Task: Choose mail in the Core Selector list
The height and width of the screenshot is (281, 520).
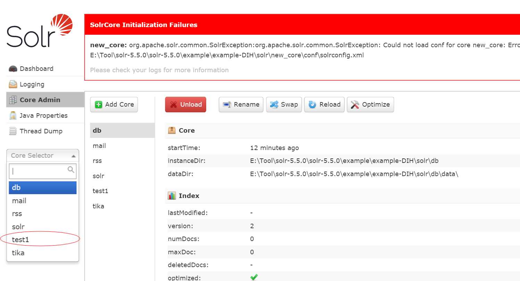Action: (43, 201)
